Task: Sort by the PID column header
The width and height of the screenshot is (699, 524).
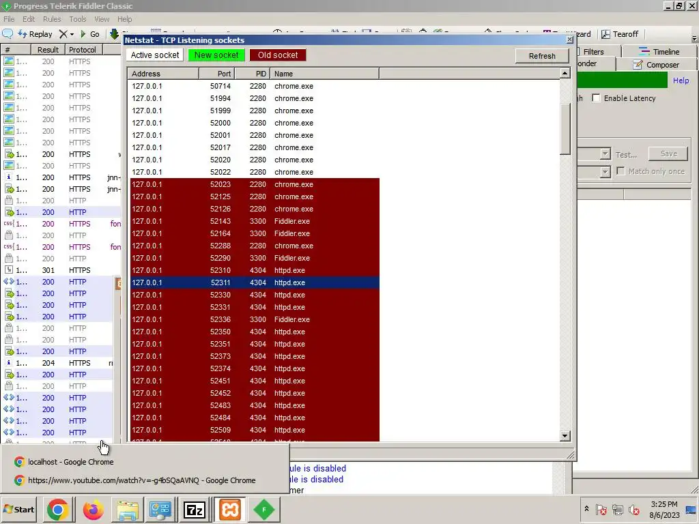Action: (x=253, y=74)
